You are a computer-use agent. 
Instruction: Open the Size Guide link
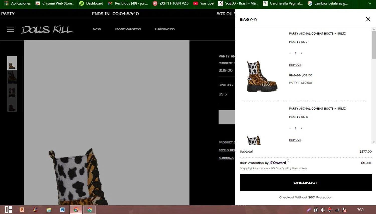pos(227,150)
